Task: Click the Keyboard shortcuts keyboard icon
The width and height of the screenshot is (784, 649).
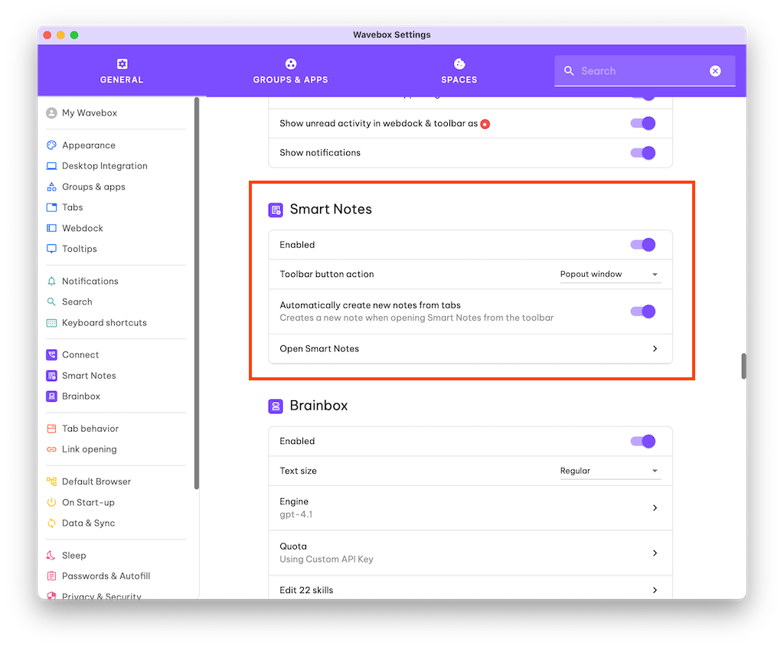Action: pyautogui.click(x=51, y=323)
